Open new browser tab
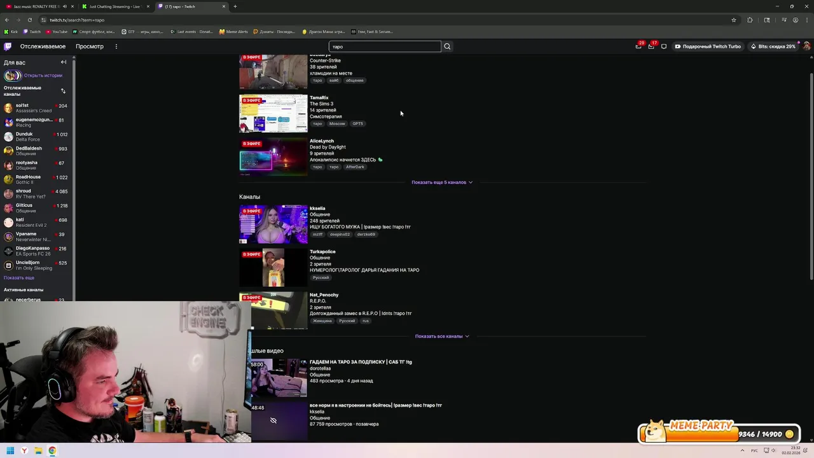The image size is (814, 458). (x=235, y=6)
